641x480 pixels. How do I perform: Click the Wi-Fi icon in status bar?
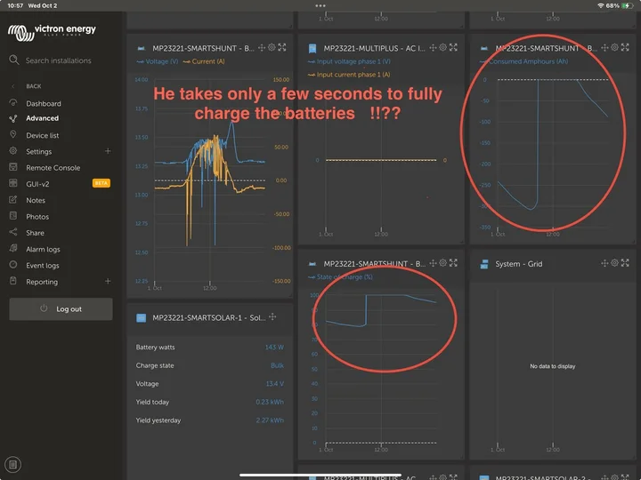601,5
